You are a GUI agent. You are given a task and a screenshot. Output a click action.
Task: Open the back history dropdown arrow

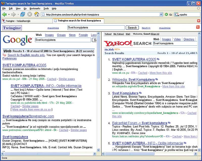tap(9, 15)
